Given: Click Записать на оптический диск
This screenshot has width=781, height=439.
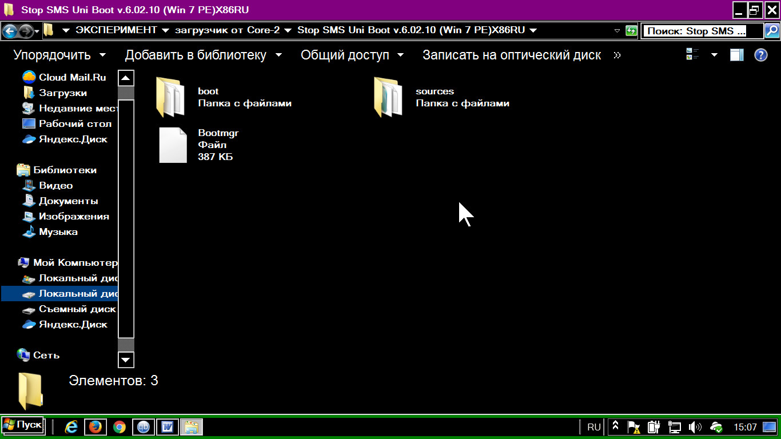Looking at the screenshot, I should pyautogui.click(x=512, y=55).
